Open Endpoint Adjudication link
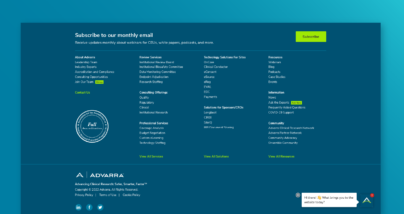404x214 pixels. pyautogui.click(x=154, y=77)
